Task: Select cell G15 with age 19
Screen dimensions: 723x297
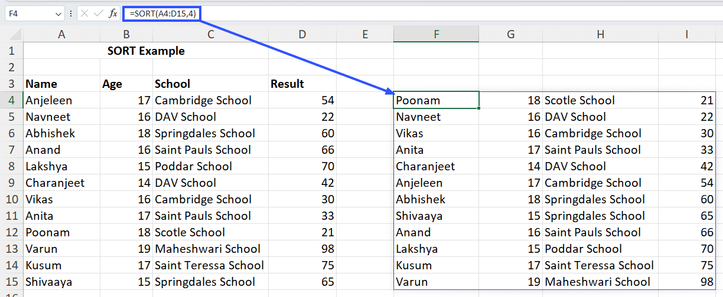Action: tap(510, 282)
